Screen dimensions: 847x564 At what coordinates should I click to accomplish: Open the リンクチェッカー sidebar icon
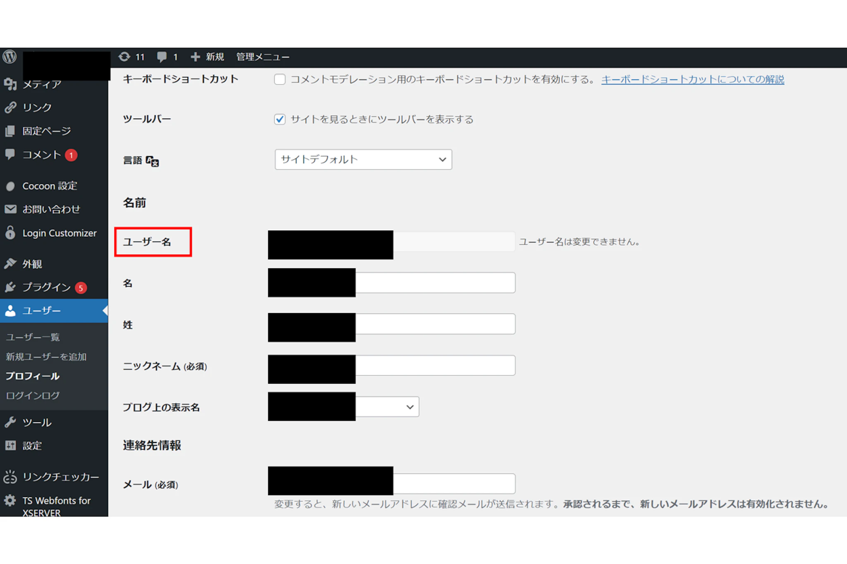(10, 477)
